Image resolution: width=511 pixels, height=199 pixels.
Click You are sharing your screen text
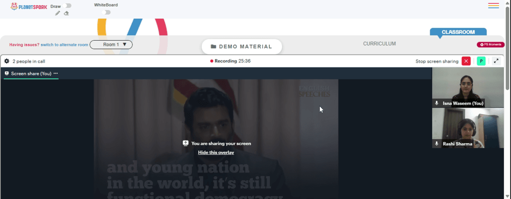coord(221,143)
